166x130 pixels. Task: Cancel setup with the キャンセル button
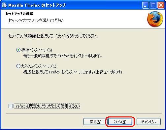(x=149, y=122)
